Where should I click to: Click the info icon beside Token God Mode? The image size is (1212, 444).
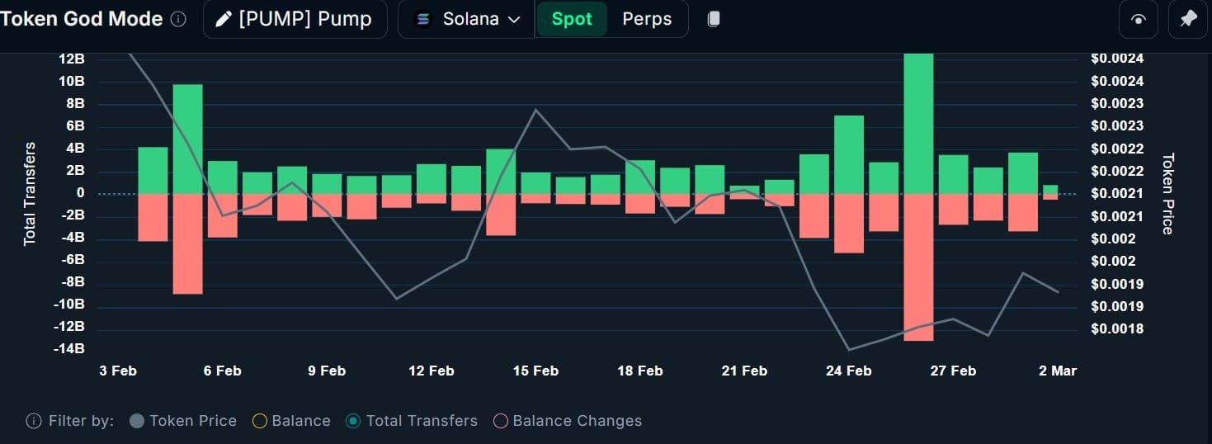tap(178, 19)
